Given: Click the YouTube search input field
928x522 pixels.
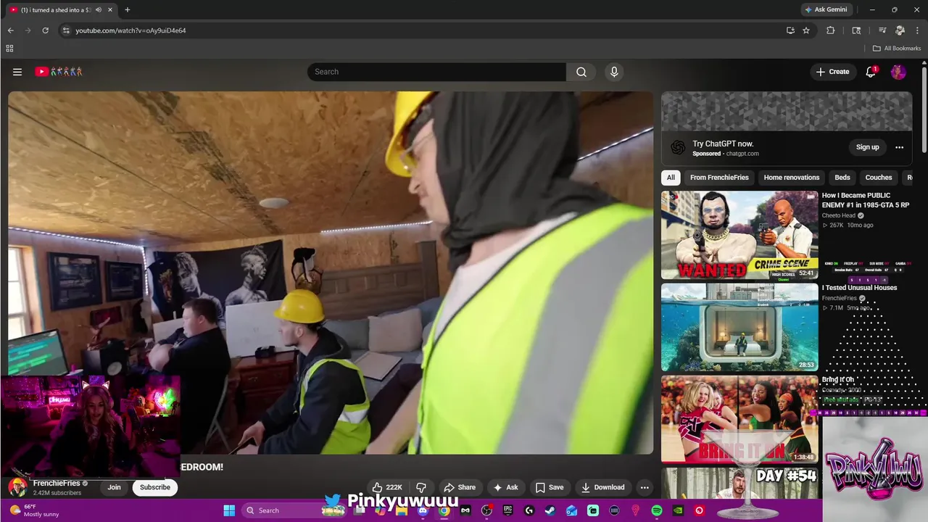Looking at the screenshot, I should (436, 72).
